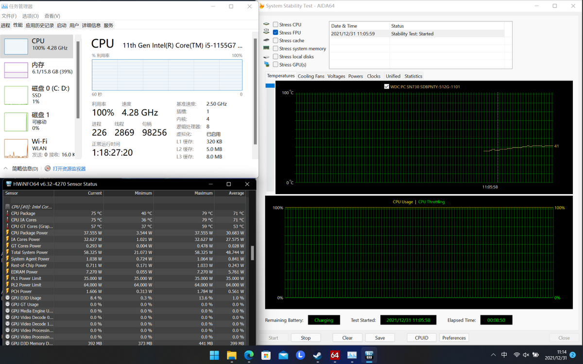Open the Voltages tab in AIDA64
The width and height of the screenshot is (583, 364).
click(336, 76)
